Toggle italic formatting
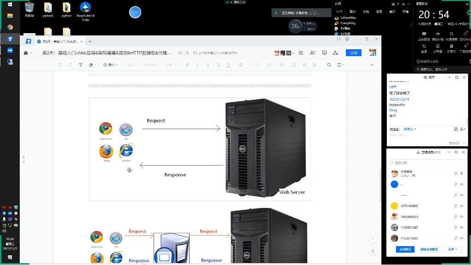The height and width of the screenshot is (265, 471). point(197,65)
